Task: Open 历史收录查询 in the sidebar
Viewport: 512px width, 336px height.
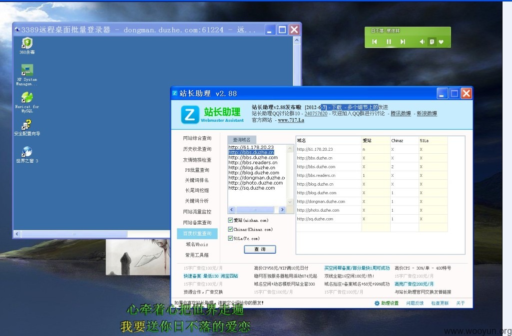Action: [197, 149]
